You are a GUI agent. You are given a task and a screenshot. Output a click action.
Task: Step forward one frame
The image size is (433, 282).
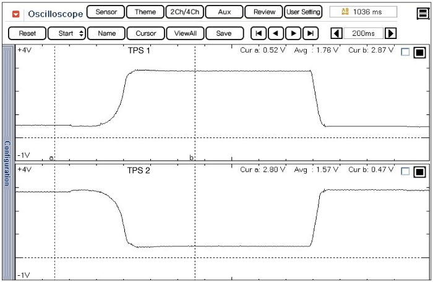(293, 33)
